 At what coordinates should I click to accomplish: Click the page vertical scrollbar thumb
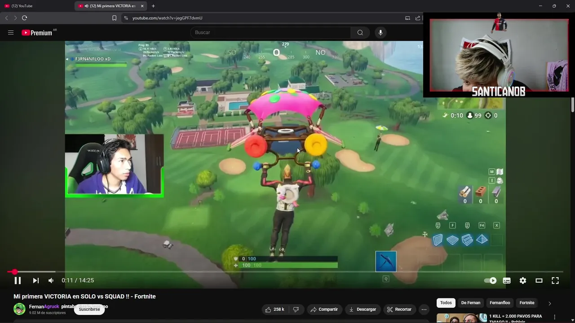coord(572,104)
